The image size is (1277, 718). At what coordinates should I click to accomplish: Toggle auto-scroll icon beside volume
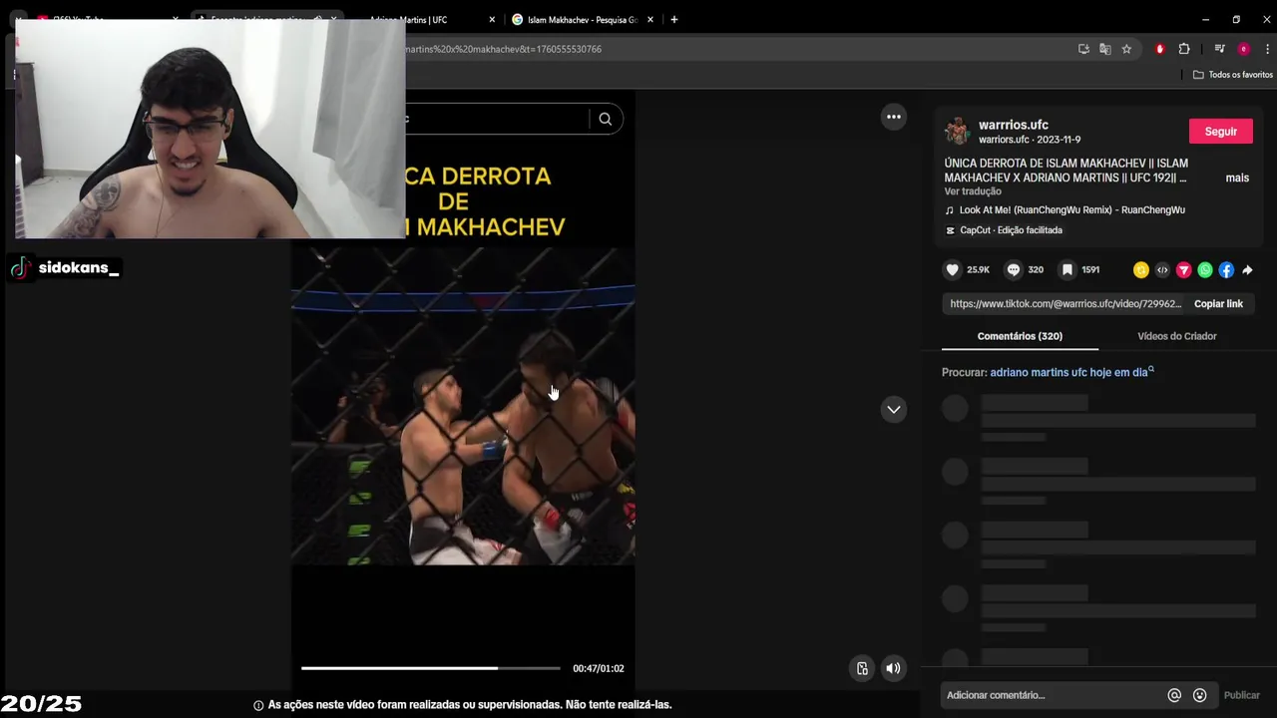pyautogui.click(x=862, y=668)
